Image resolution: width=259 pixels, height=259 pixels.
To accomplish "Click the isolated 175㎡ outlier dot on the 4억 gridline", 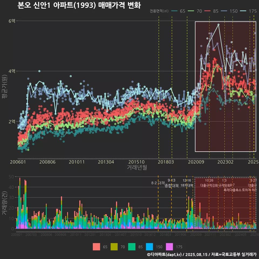I will [39, 71].
